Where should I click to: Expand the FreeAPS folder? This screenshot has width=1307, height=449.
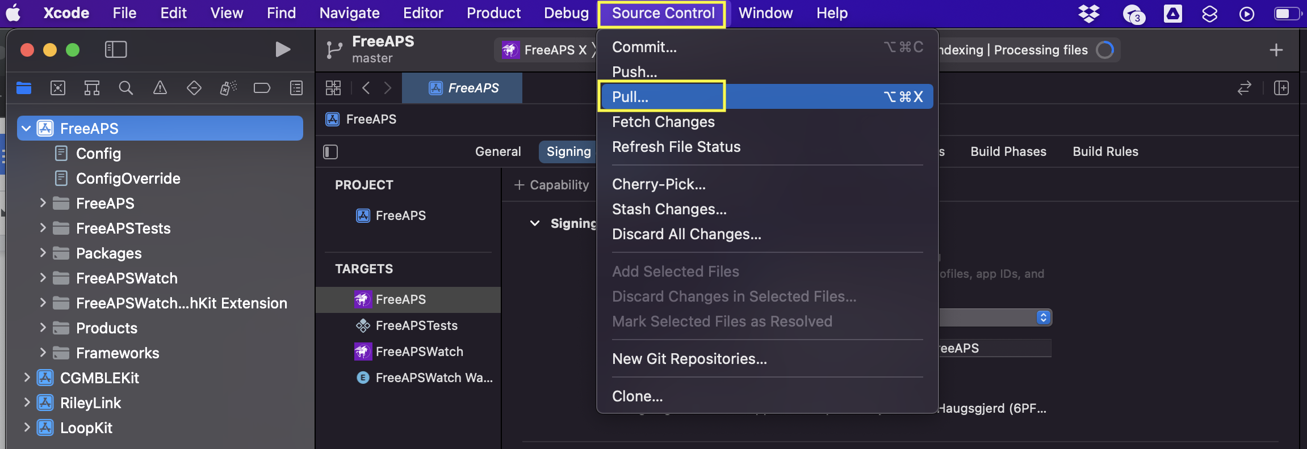43,203
